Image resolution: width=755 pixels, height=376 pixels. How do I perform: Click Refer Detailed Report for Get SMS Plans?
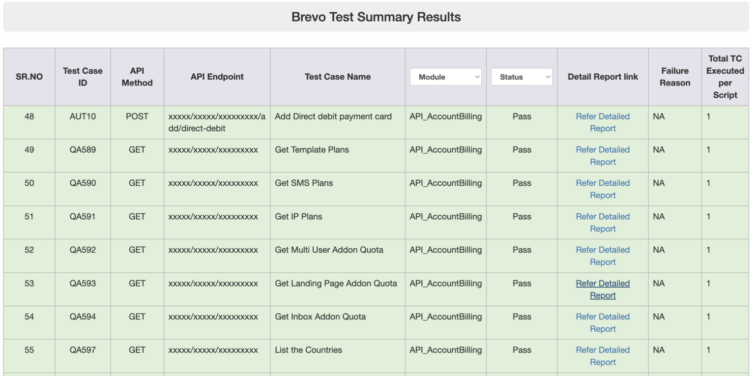tap(603, 189)
